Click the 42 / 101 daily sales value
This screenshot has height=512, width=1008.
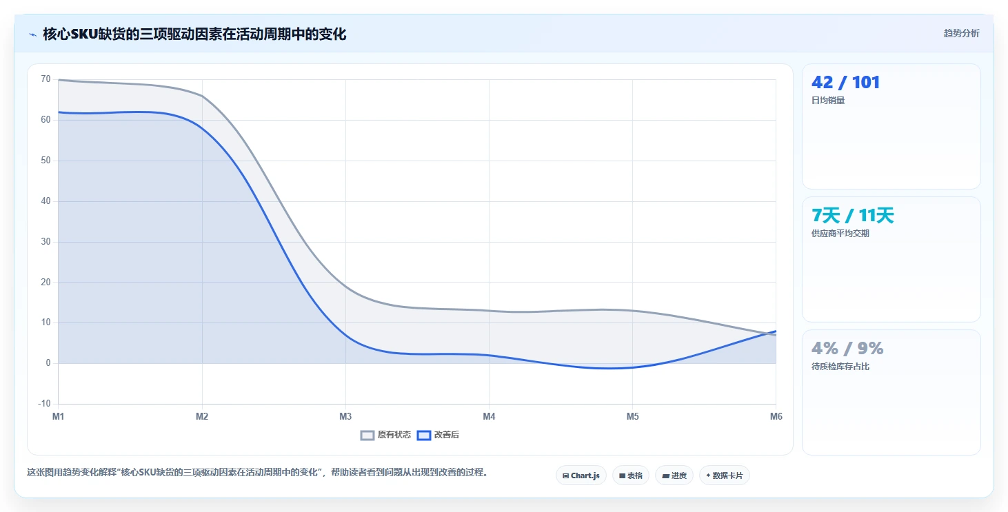click(x=846, y=83)
